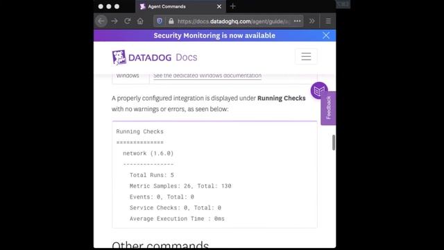444x250 pixels.
Task: View site security via padlock icon
Action: [x=171, y=22]
